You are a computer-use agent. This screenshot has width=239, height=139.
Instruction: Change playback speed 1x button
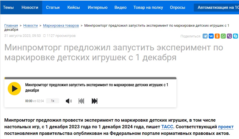[x=53, y=101]
